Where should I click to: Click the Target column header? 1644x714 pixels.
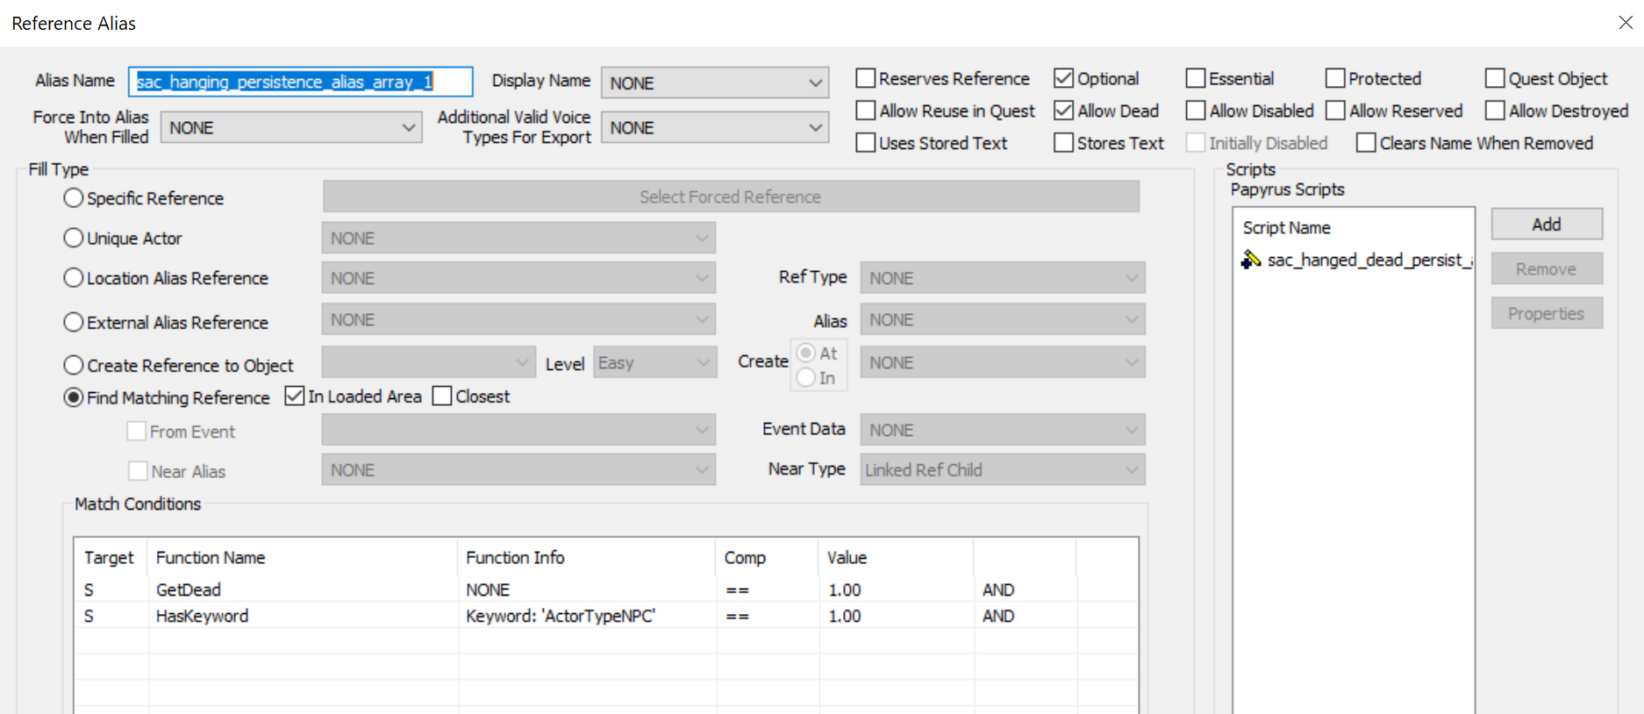(x=111, y=557)
